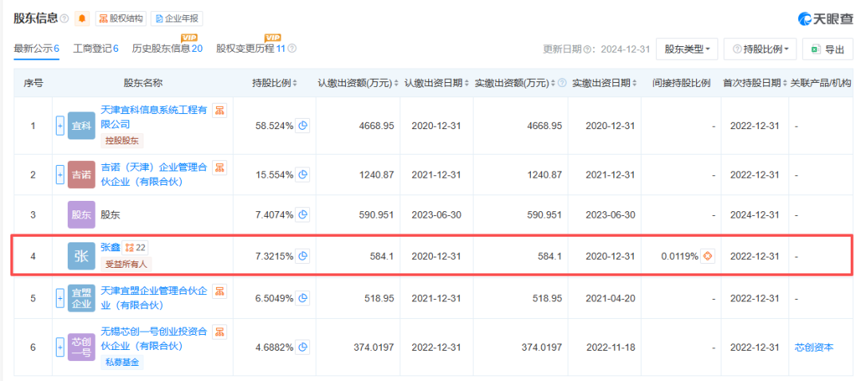
Task: Click pie chart icon next to 7.4074%
Action: (303, 215)
